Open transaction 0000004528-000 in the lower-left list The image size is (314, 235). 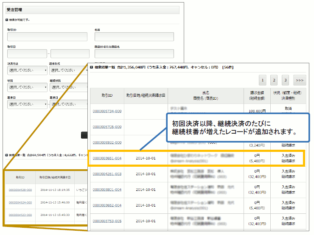pyautogui.click(x=20, y=190)
